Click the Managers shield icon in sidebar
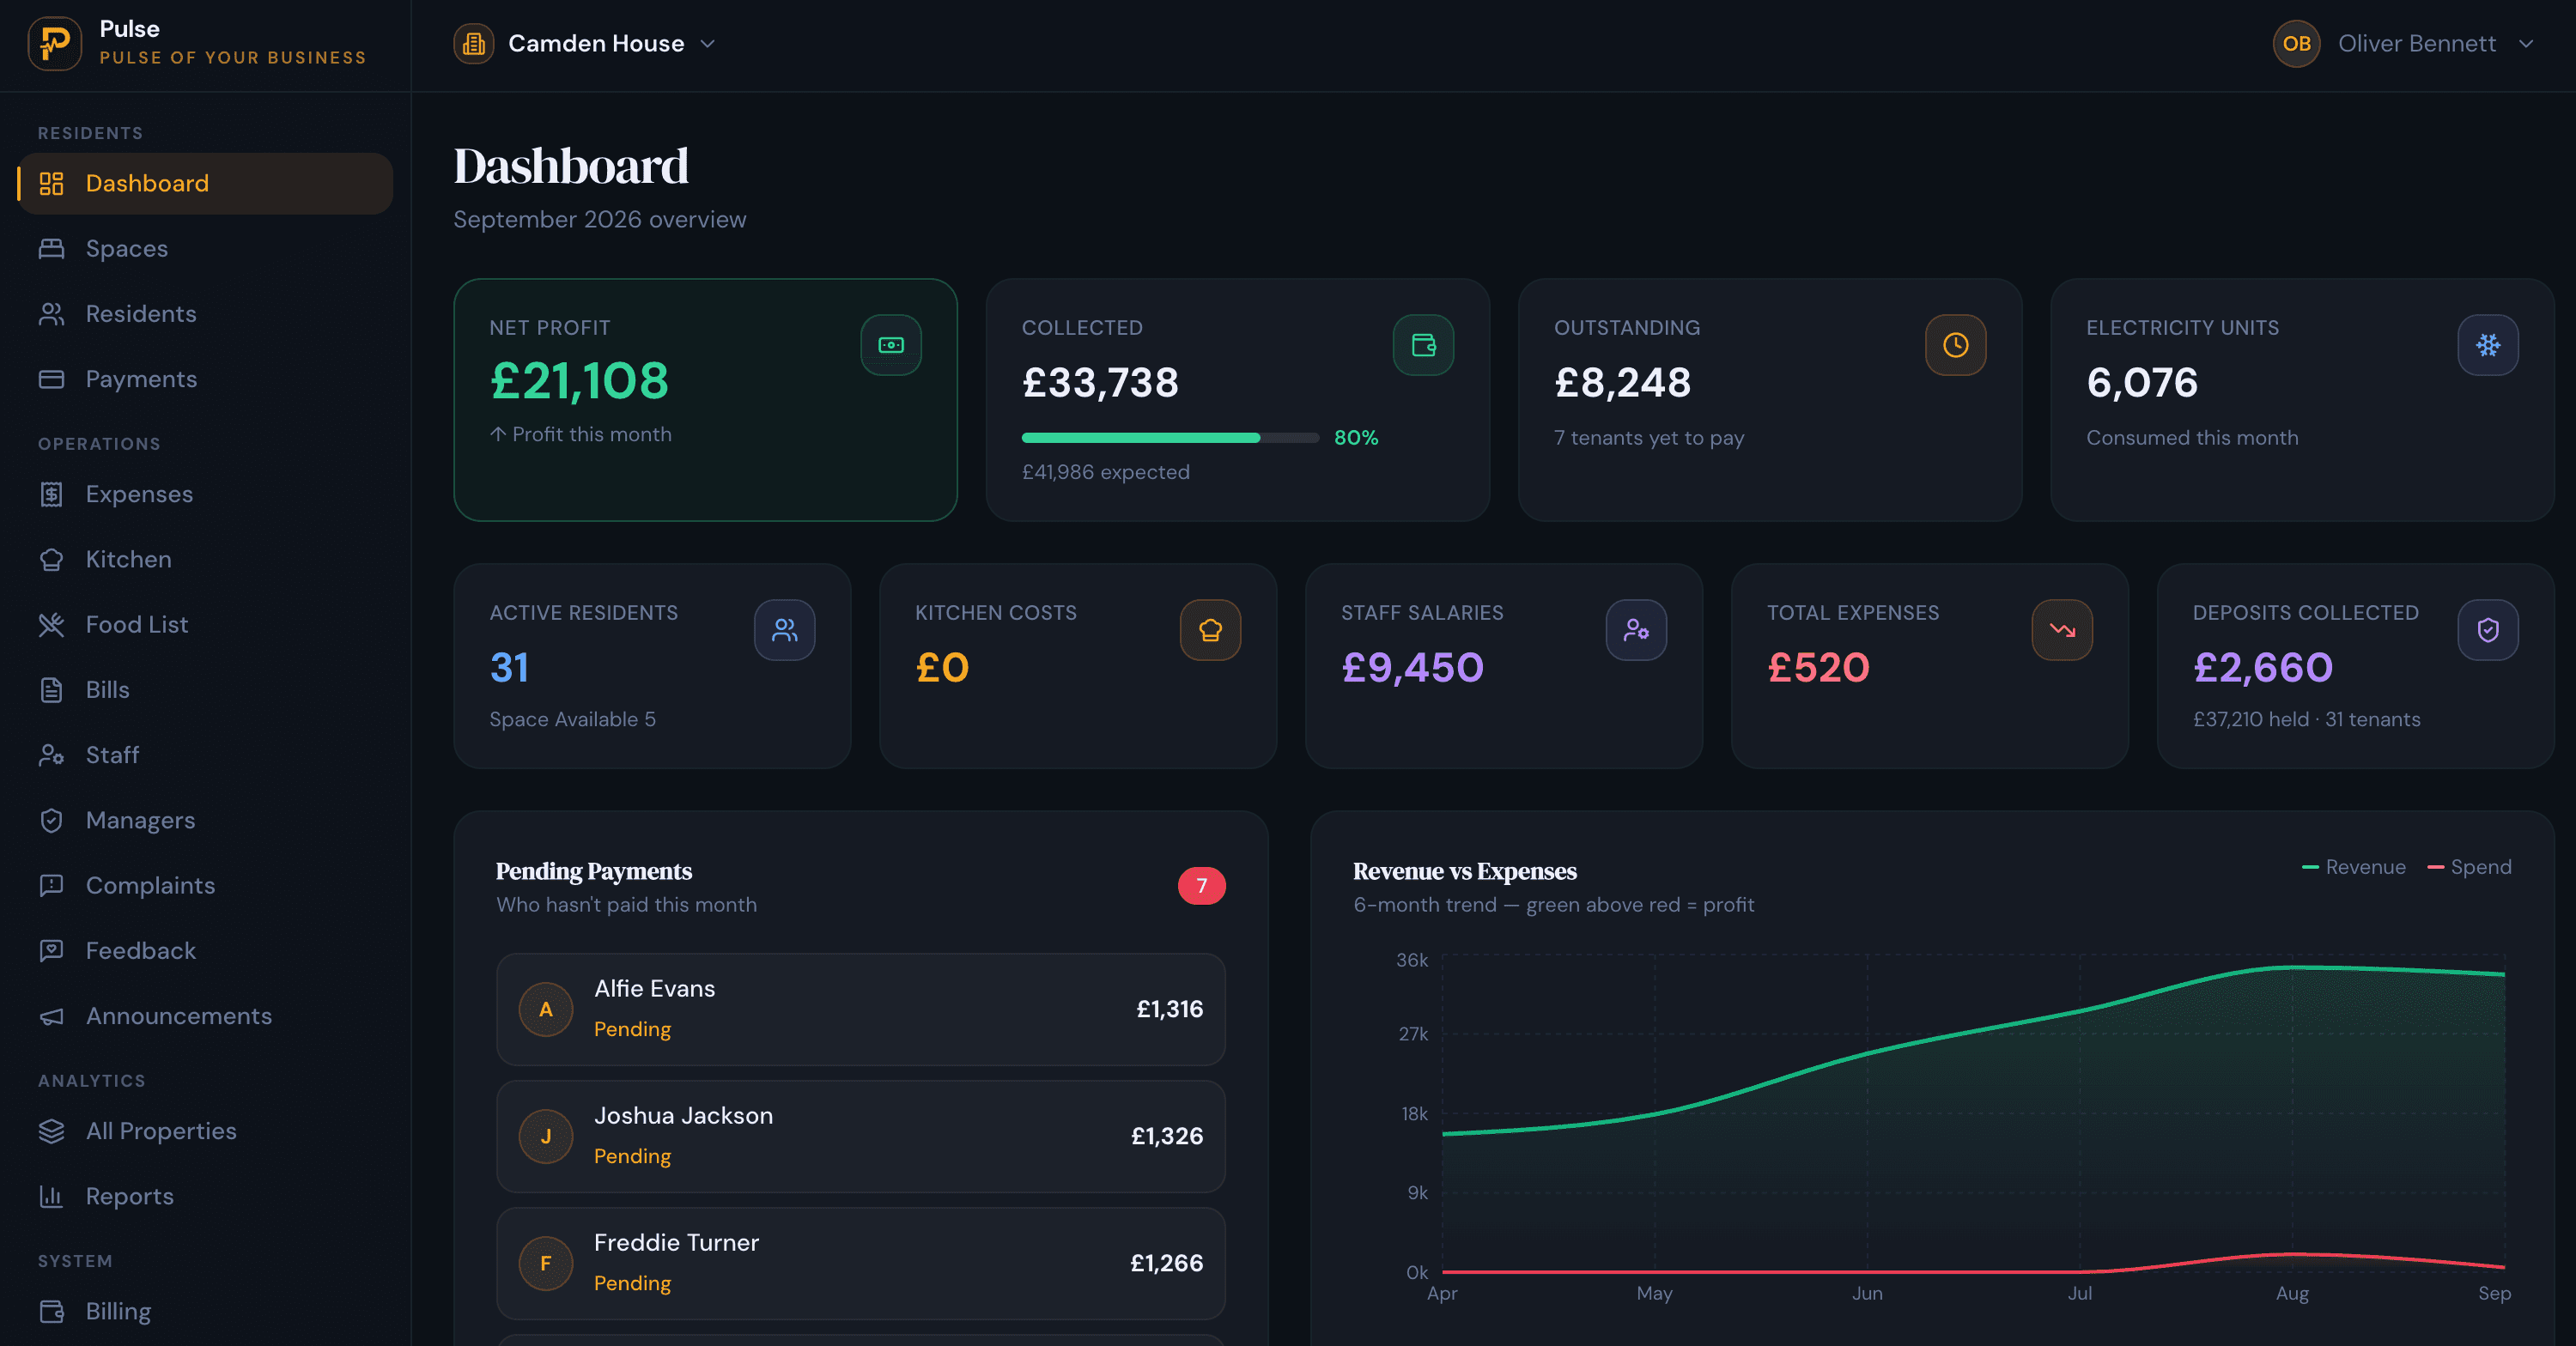This screenshot has height=1346, width=2576. click(x=51, y=820)
